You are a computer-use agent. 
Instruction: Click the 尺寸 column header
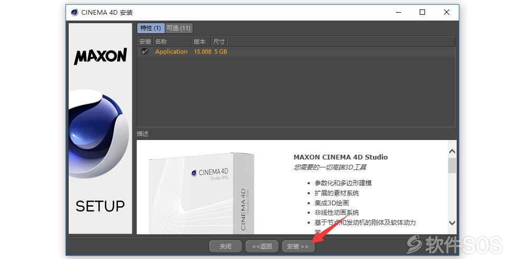pyautogui.click(x=219, y=42)
